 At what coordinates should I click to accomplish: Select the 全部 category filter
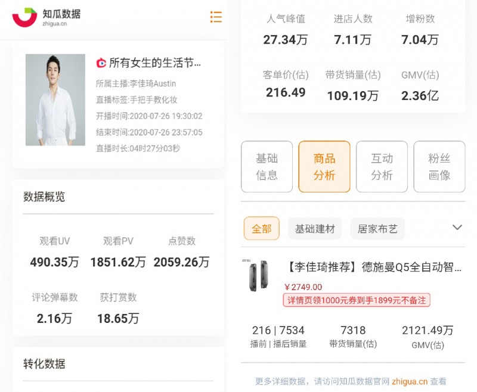pos(261,228)
